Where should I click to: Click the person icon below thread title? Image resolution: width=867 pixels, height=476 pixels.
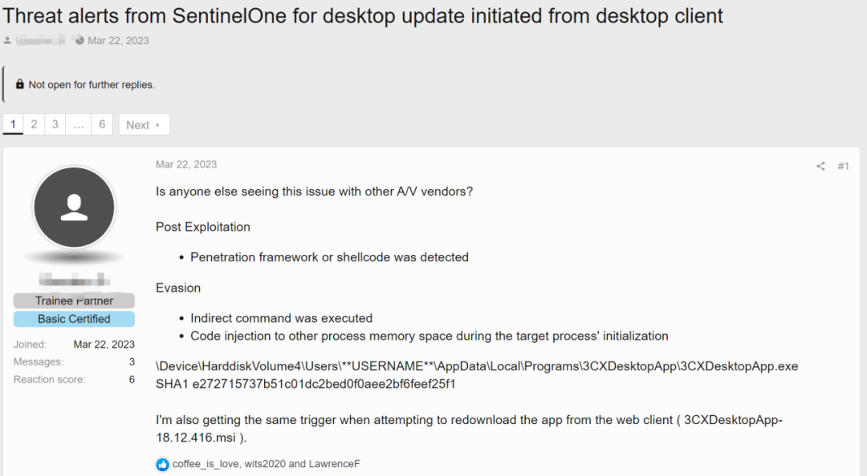(8, 40)
